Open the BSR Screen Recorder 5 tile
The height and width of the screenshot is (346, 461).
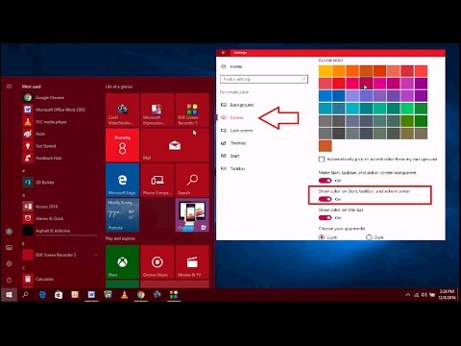pos(192,111)
